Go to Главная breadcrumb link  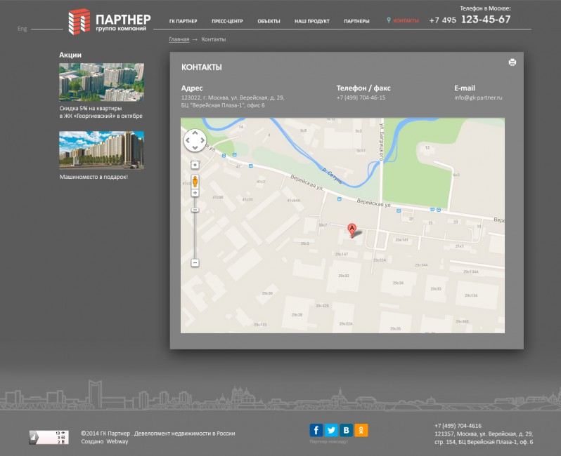pyautogui.click(x=179, y=39)
